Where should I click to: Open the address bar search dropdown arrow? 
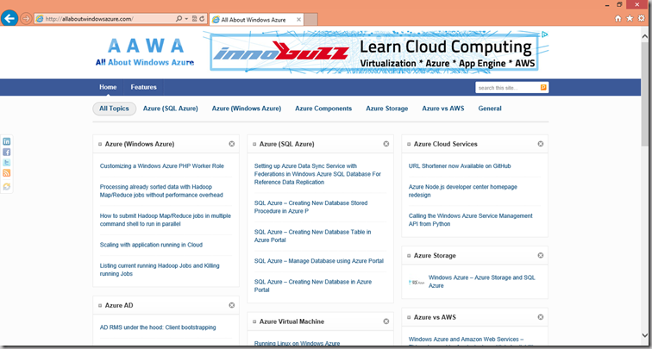185,18
